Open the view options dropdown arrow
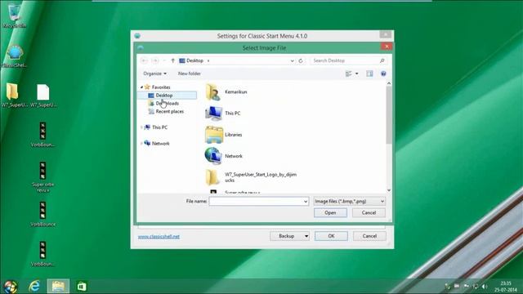This screenshot has height=294, width=523. (x=356, y=73)
